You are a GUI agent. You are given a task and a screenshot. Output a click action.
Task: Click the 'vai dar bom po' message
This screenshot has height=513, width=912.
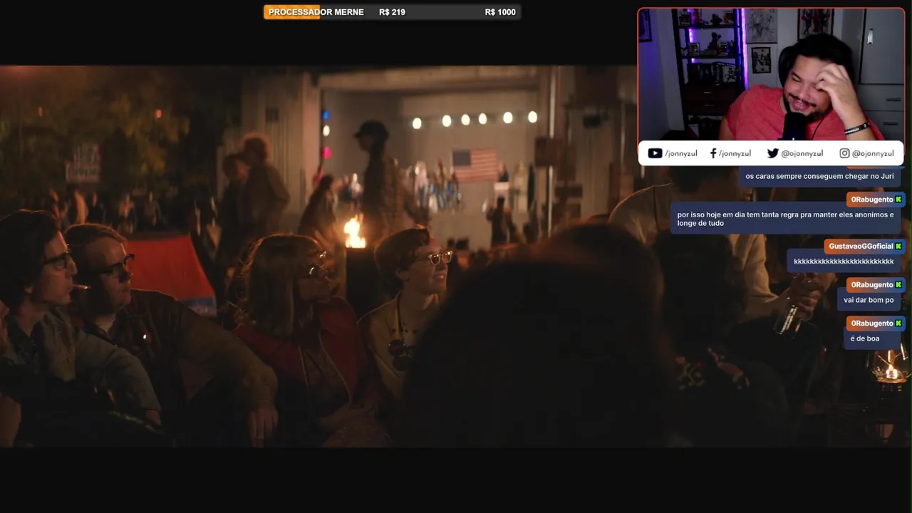coord(869,300)
